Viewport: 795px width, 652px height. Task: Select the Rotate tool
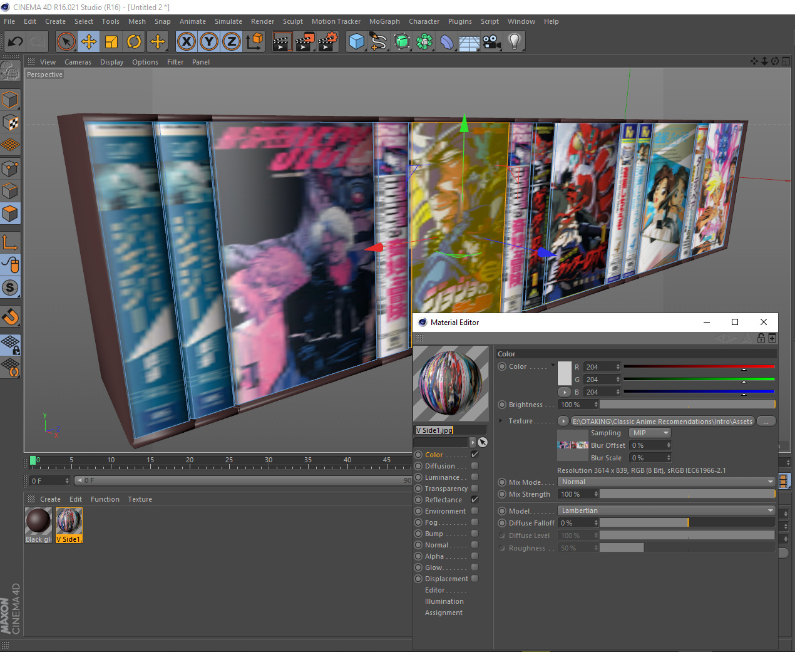134,42
